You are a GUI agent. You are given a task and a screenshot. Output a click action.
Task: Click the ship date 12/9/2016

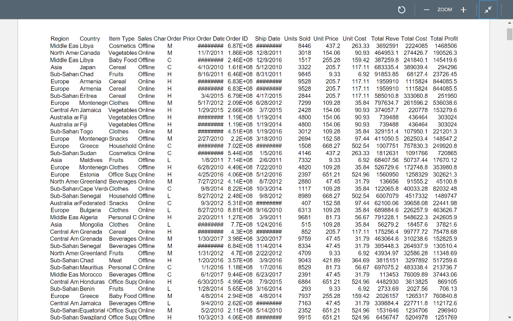click(269, 60)
